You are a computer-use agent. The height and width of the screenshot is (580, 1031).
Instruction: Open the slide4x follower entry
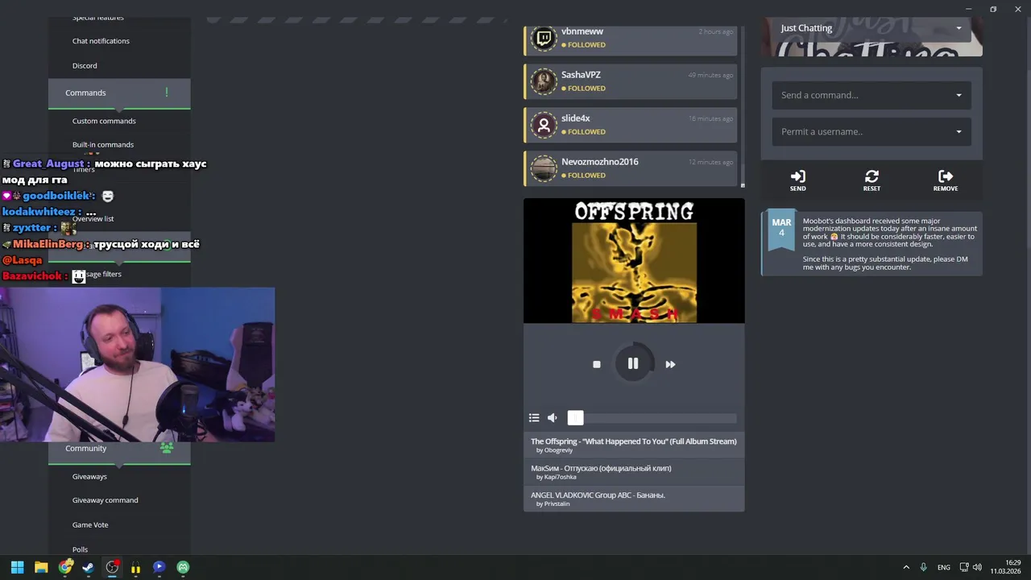point(631,125)
